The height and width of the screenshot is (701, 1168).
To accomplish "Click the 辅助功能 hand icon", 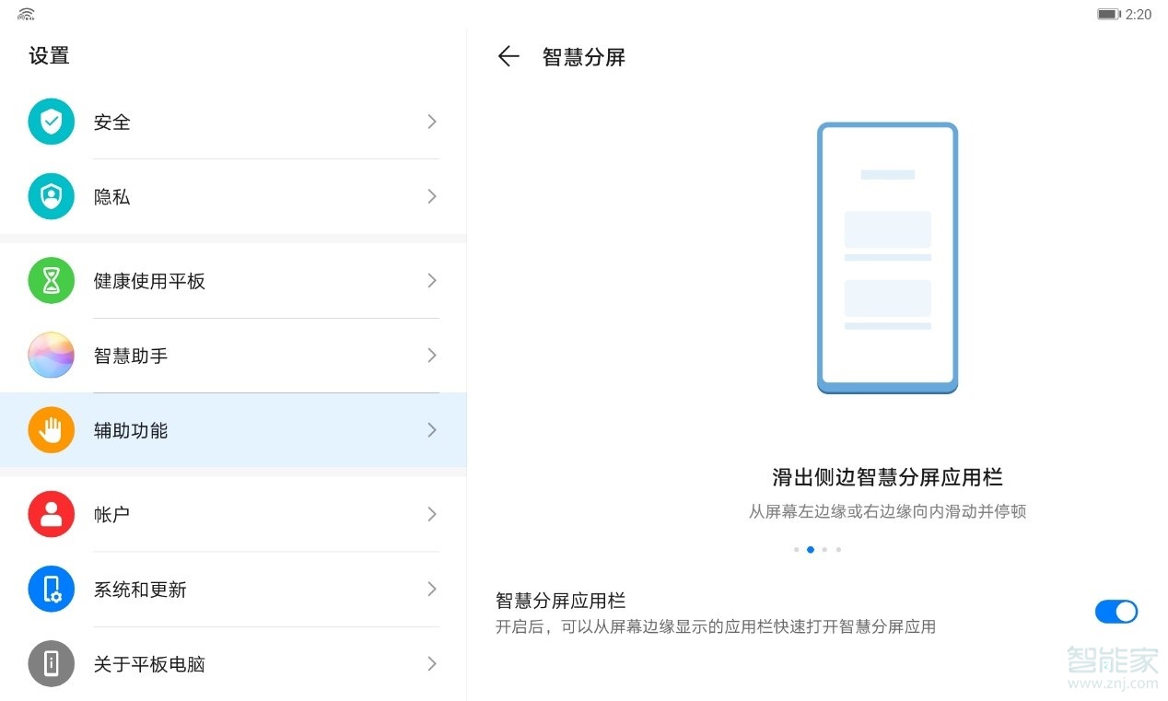I will pyautogui.click(x=51, y=429).
